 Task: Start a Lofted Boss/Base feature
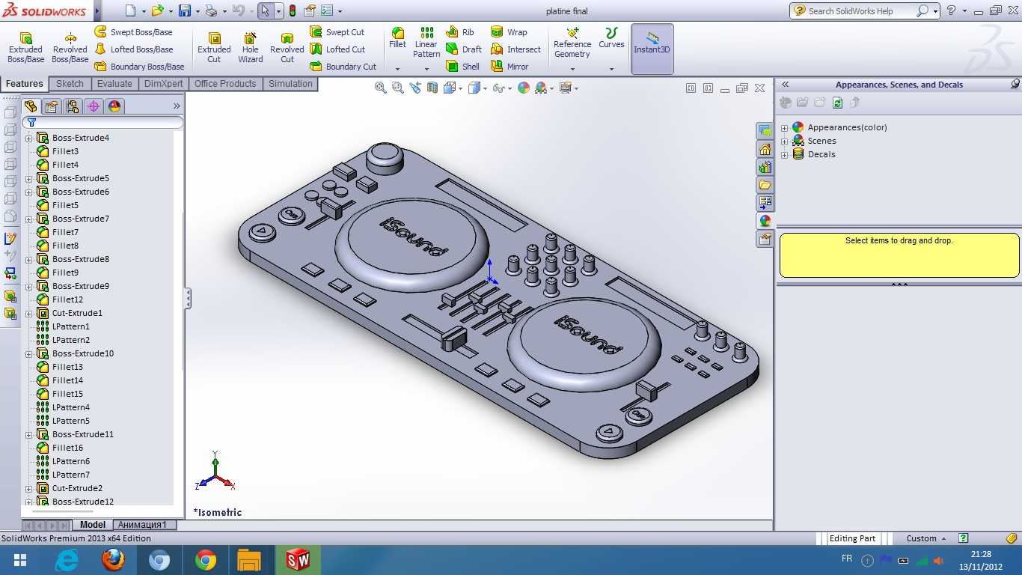133,49
